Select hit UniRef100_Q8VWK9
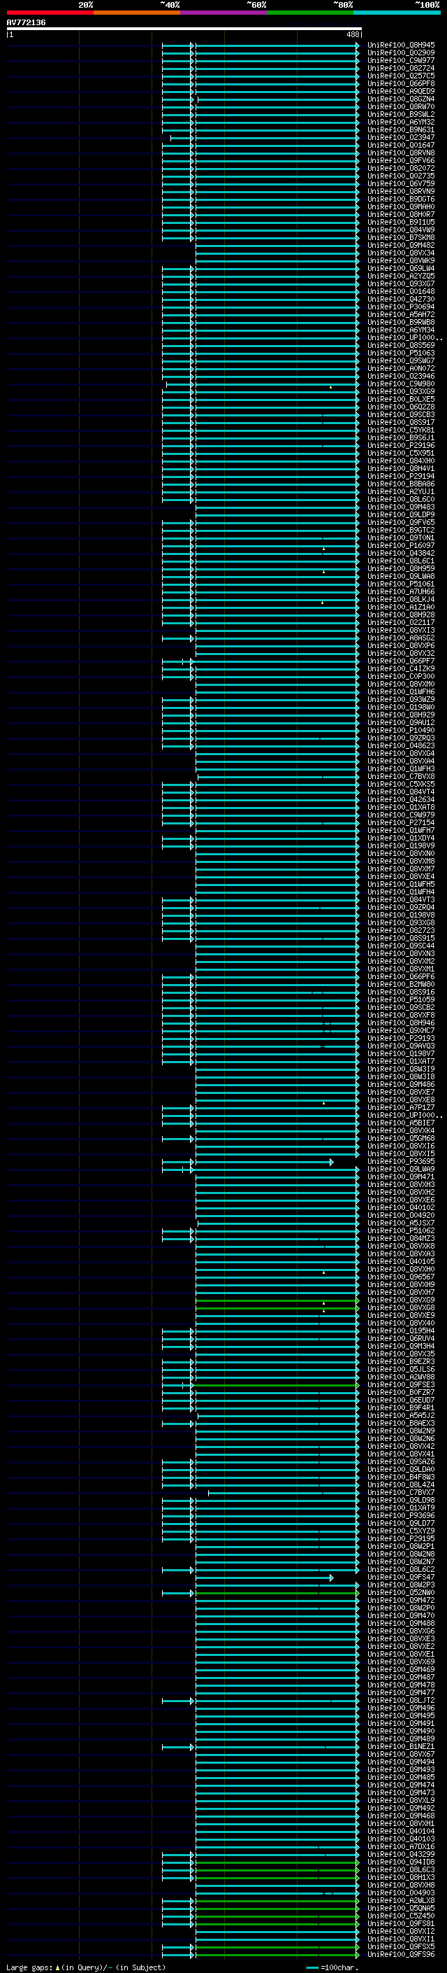Image resolution: width=447 pixels, height=1973 pixels. pos(401,260)
